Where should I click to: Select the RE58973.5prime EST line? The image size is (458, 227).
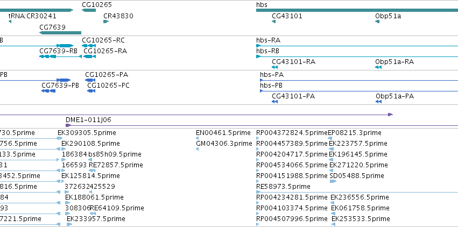click(357, 192)
